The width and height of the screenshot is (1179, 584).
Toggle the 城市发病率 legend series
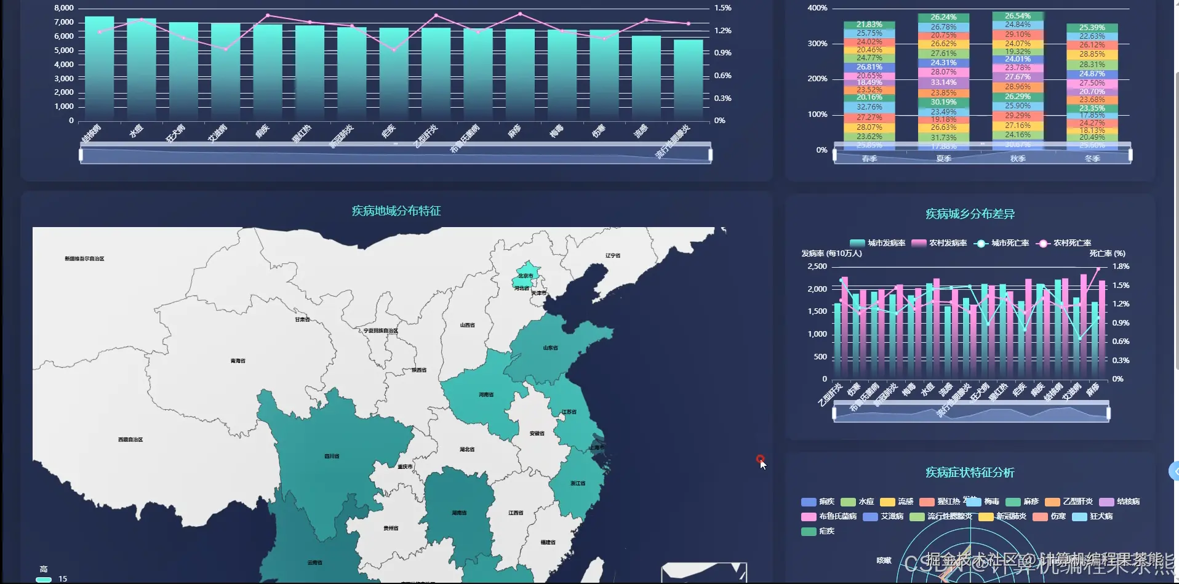coord(877,243)
